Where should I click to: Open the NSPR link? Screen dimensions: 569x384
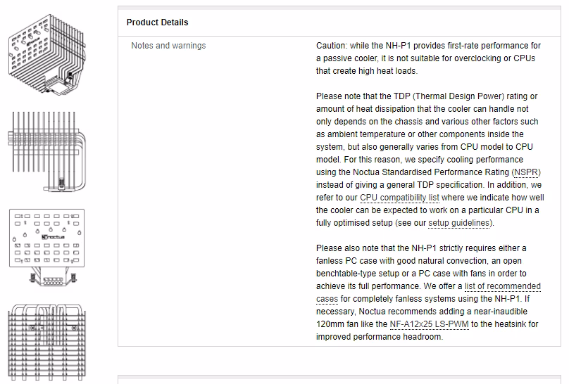point(526,172)
